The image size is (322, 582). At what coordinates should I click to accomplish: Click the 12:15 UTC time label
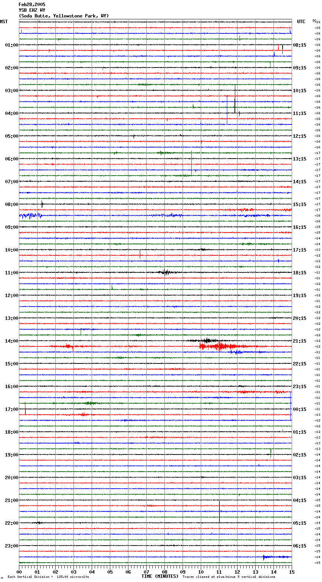300,136
